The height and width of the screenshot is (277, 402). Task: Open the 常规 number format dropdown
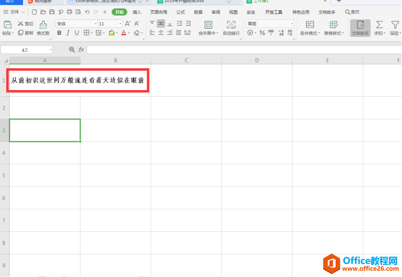pyautogui.click(x=292, y=24)
